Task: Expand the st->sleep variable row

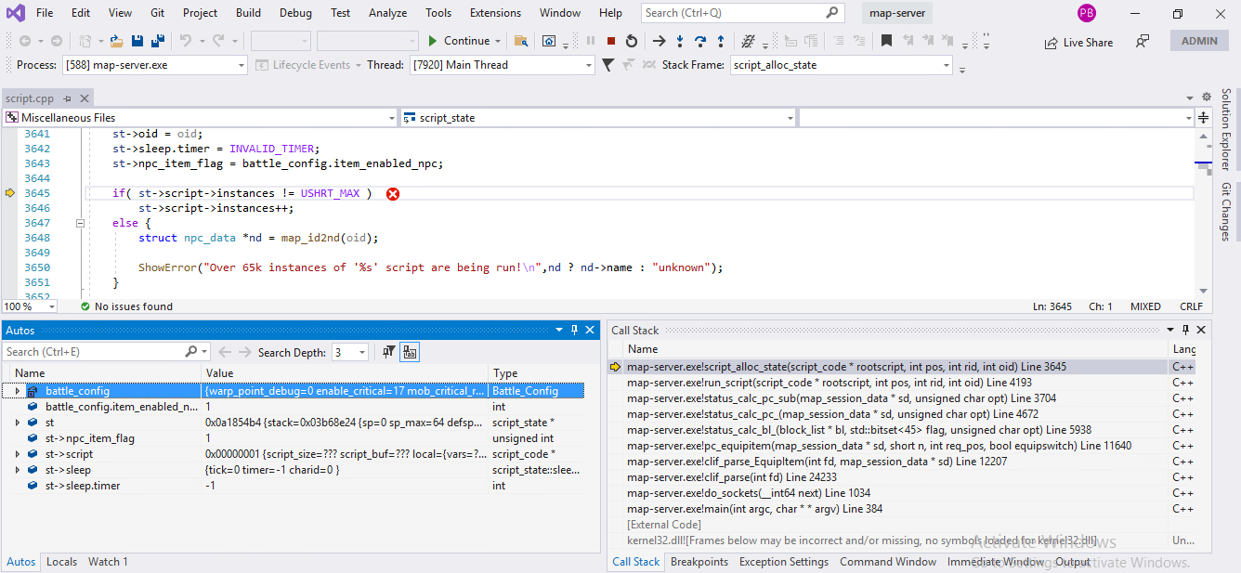Action: click(x=18, y=470)
